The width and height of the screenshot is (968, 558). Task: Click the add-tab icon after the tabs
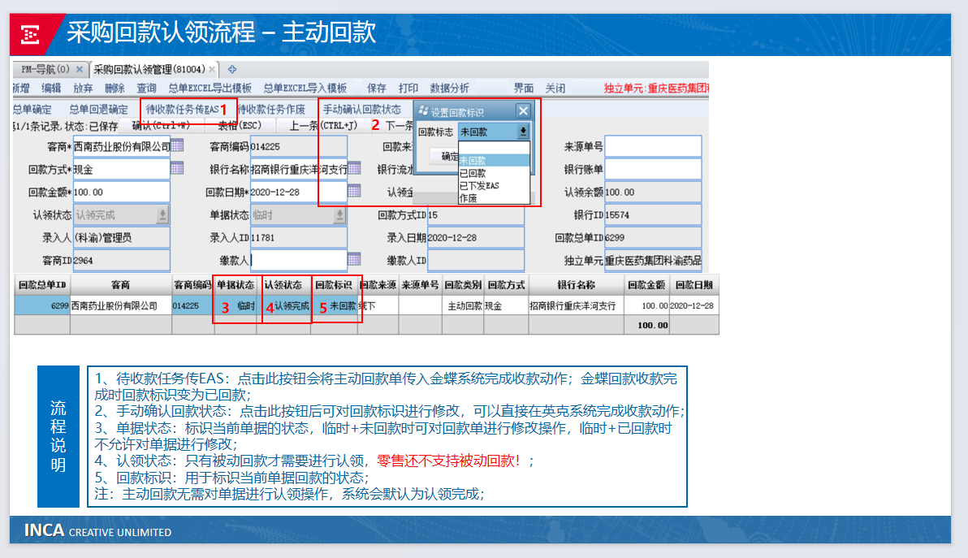[232, 69]
